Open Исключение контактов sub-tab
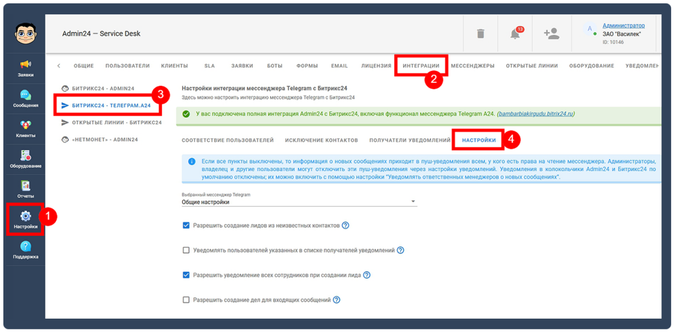This screenshot has height=333, width=674. click(322, 140)
